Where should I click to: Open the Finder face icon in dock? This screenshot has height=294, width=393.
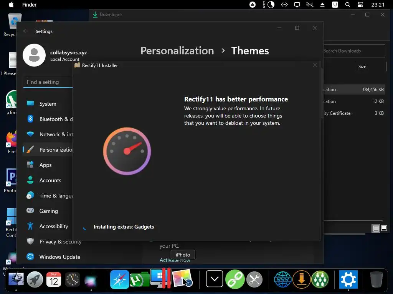click(x=16, y=279)
